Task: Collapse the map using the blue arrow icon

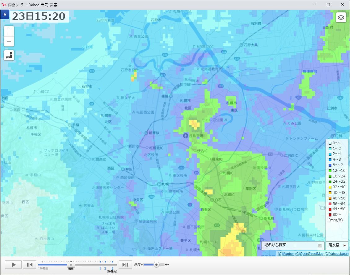Action: [x=5, y=15]
